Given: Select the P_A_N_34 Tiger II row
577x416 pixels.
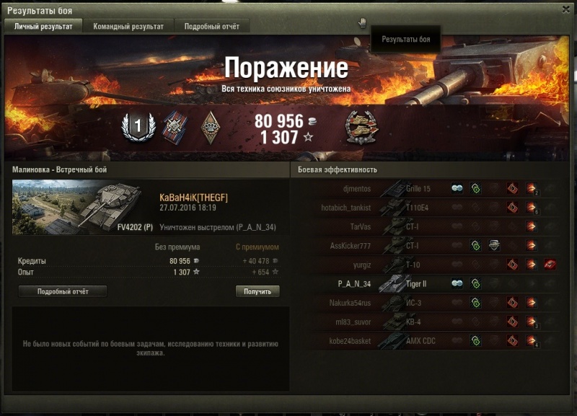Looking at the screenshot, I should click(x=427, y=283).
